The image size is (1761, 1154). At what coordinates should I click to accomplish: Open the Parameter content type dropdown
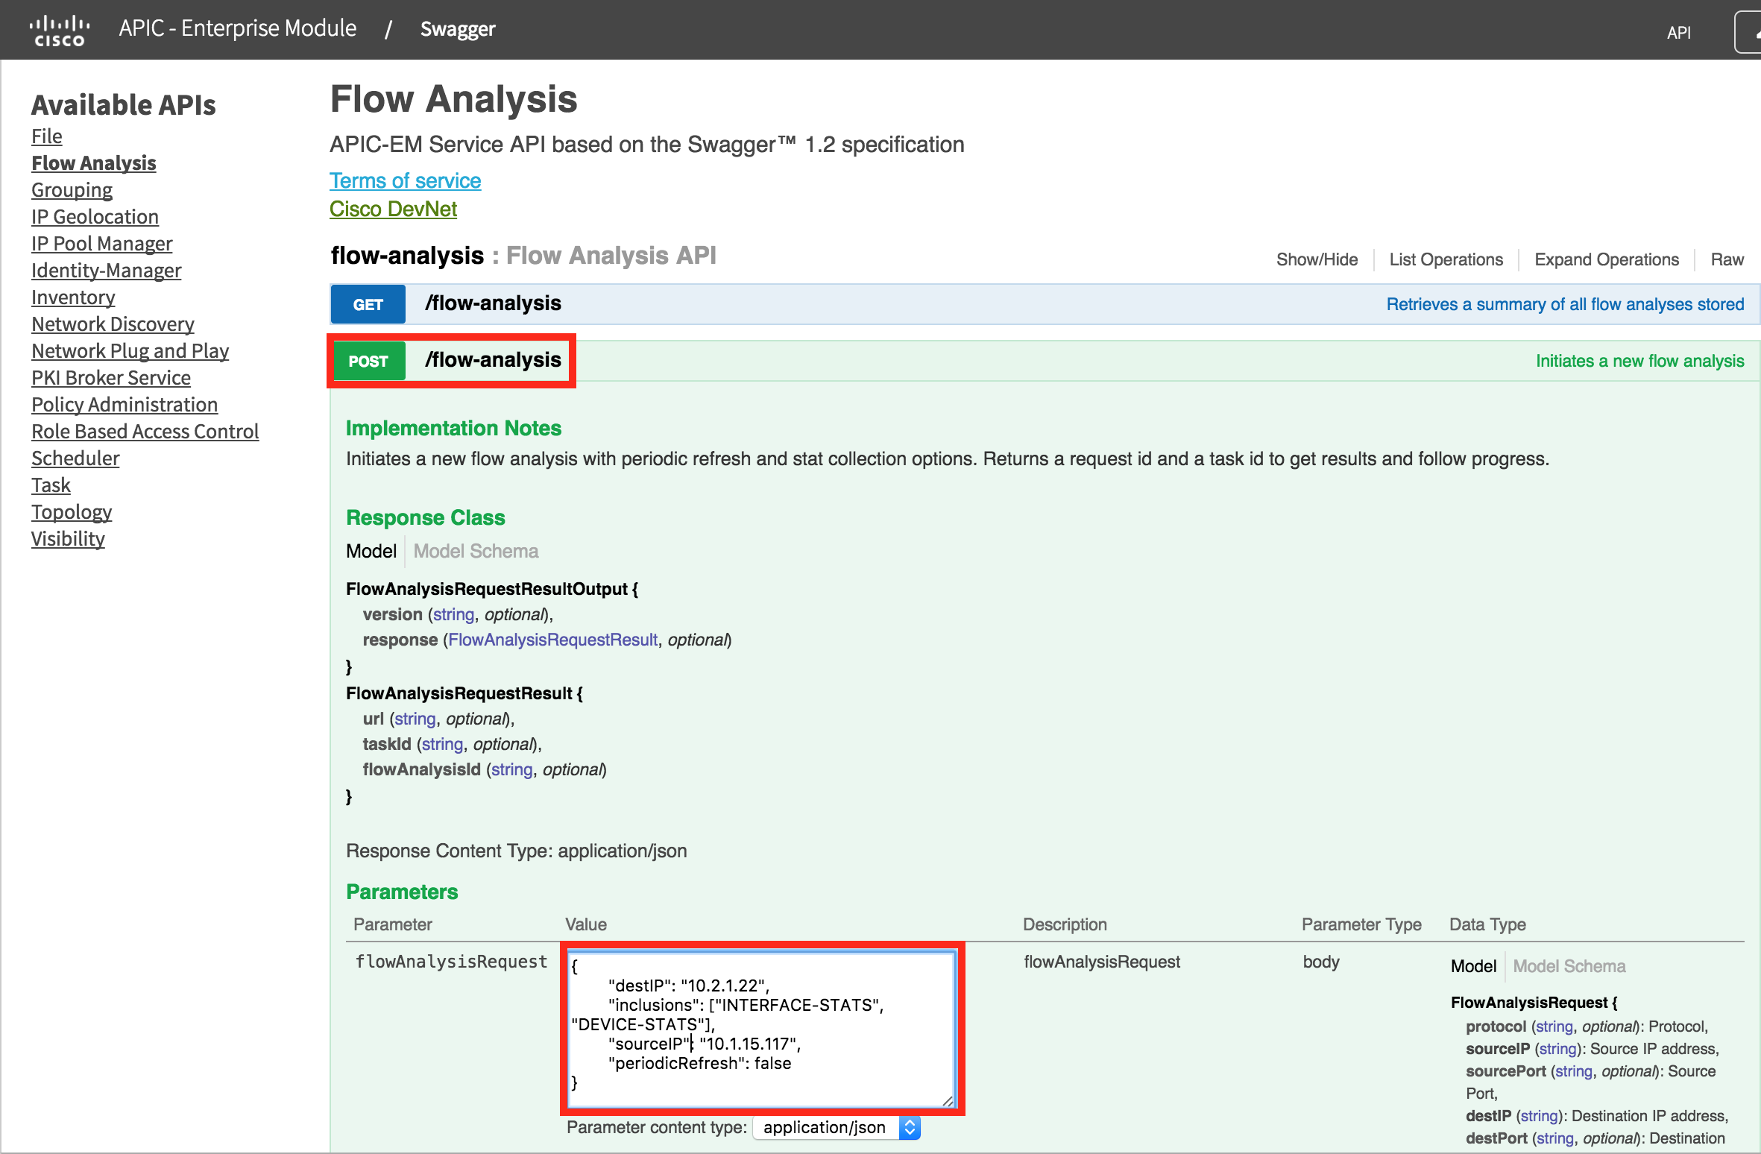tap(837, 1127)
